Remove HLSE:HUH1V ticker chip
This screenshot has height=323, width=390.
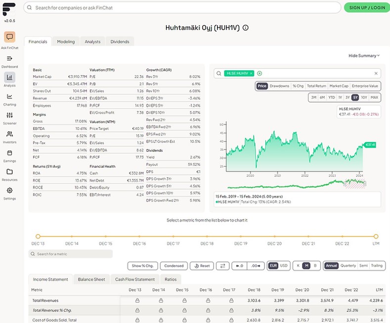(x=251, y=73)
